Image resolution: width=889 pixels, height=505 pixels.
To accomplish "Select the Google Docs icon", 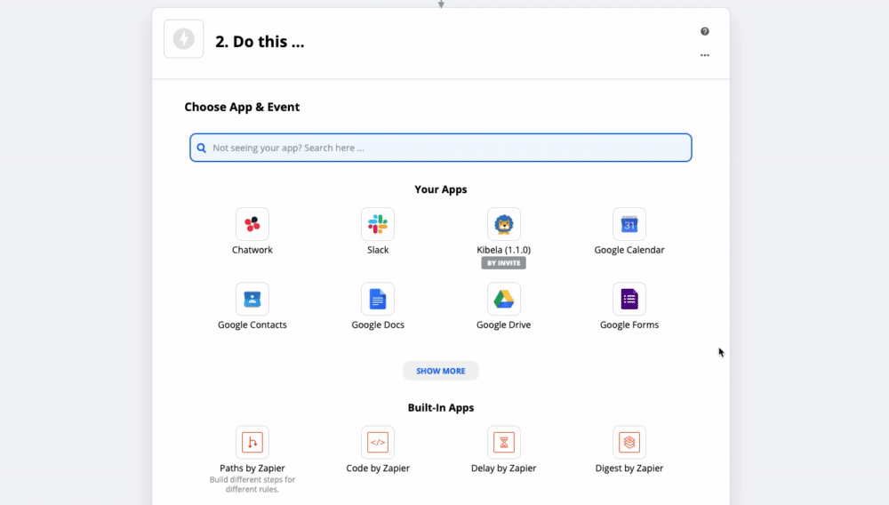I will (378, 299).
